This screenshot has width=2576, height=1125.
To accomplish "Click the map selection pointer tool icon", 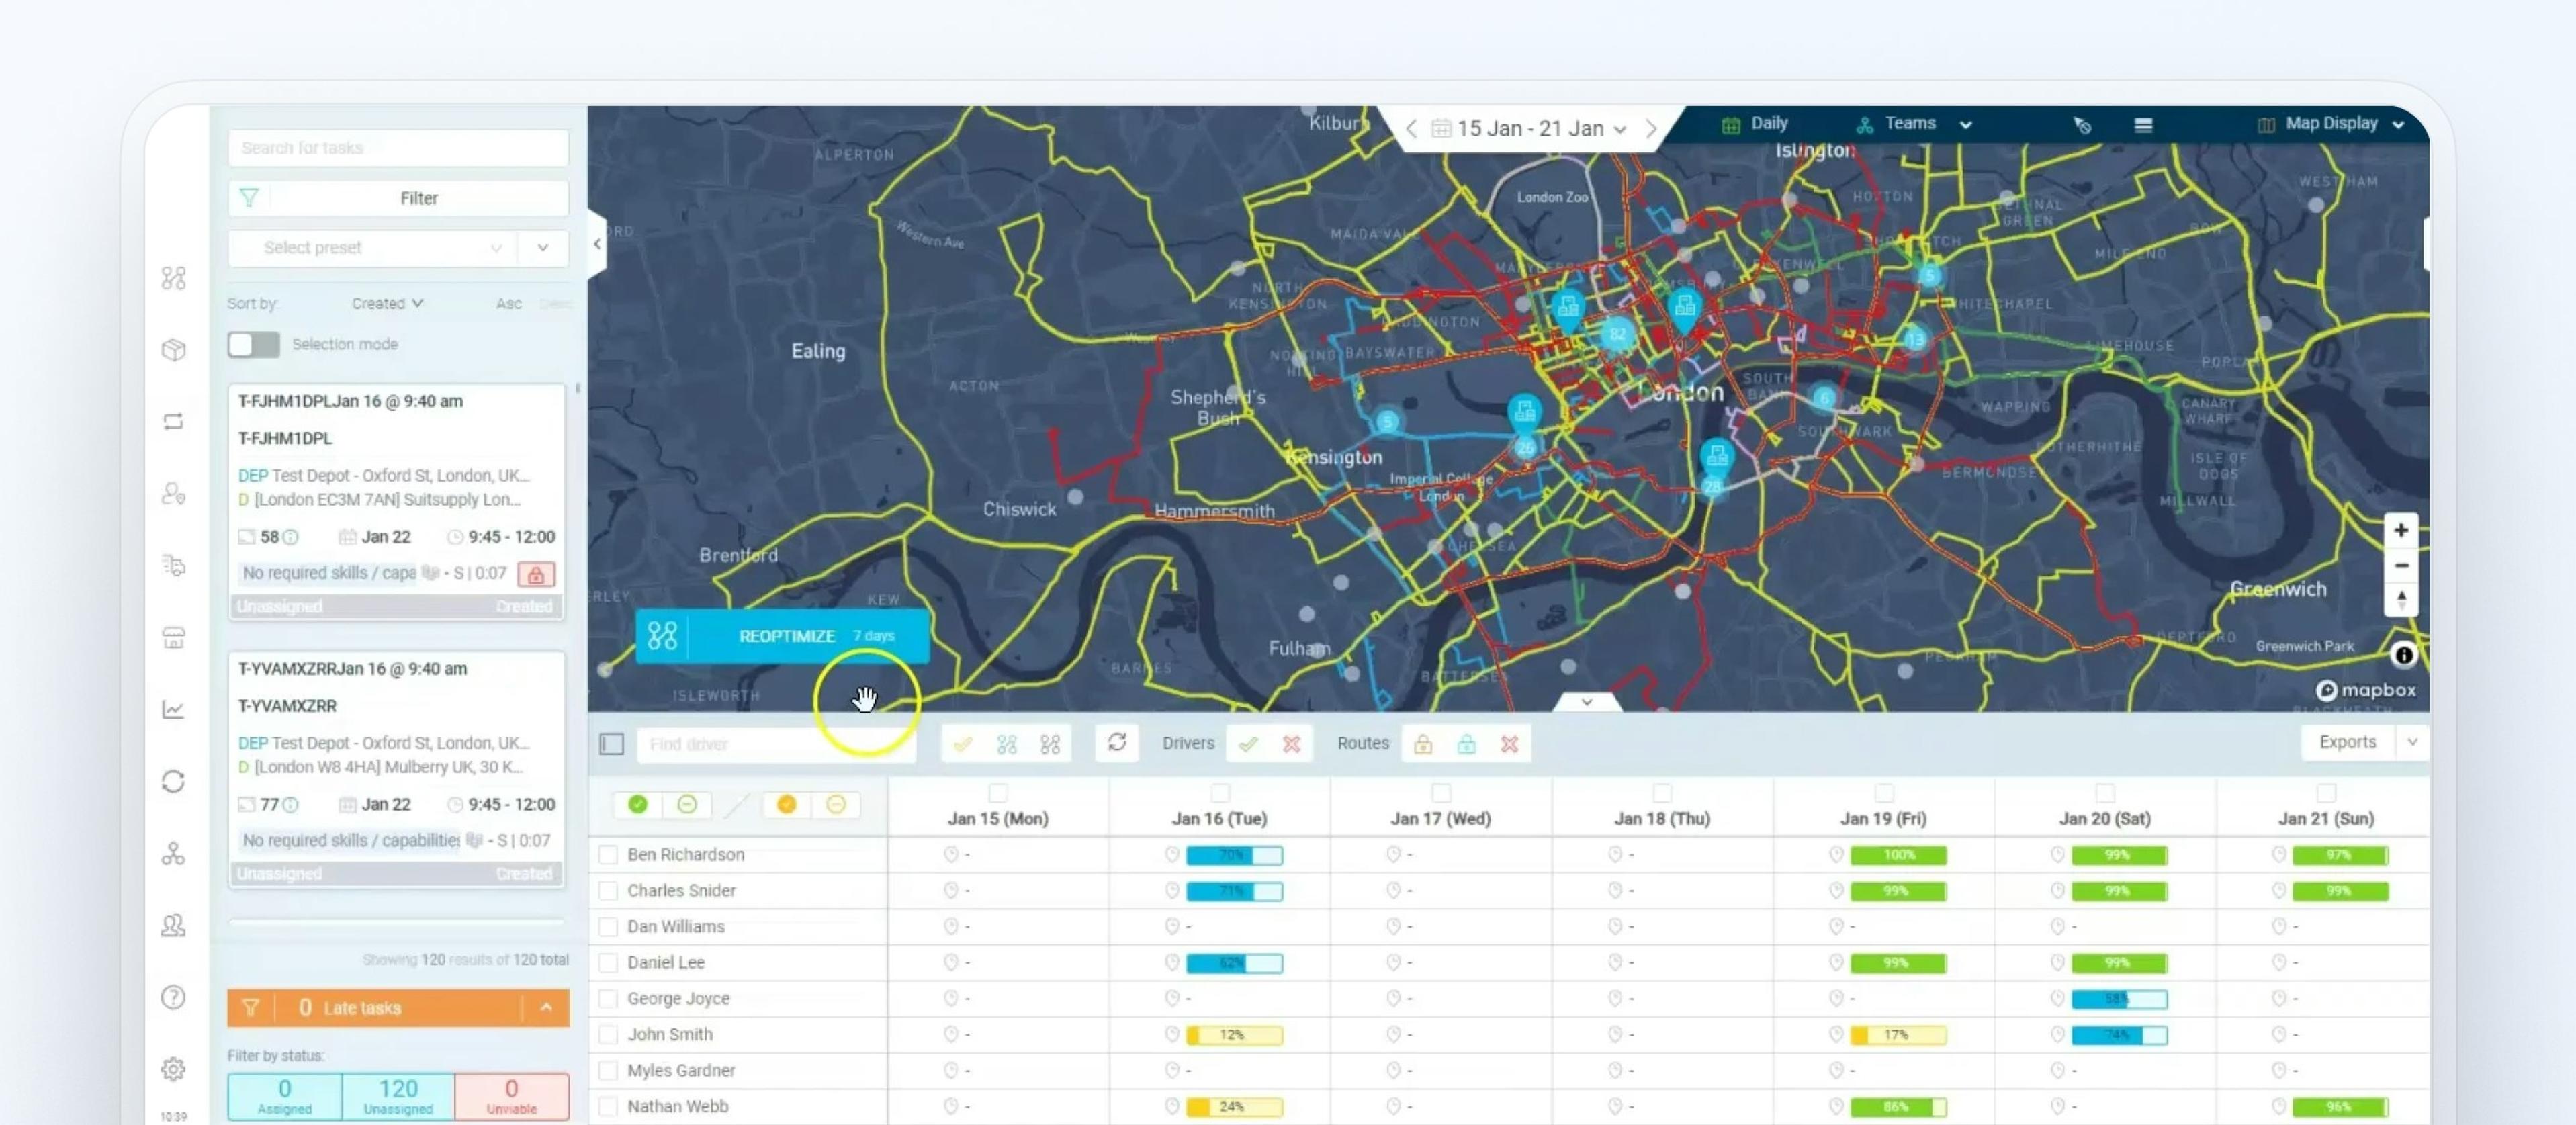I will 2082,125.
